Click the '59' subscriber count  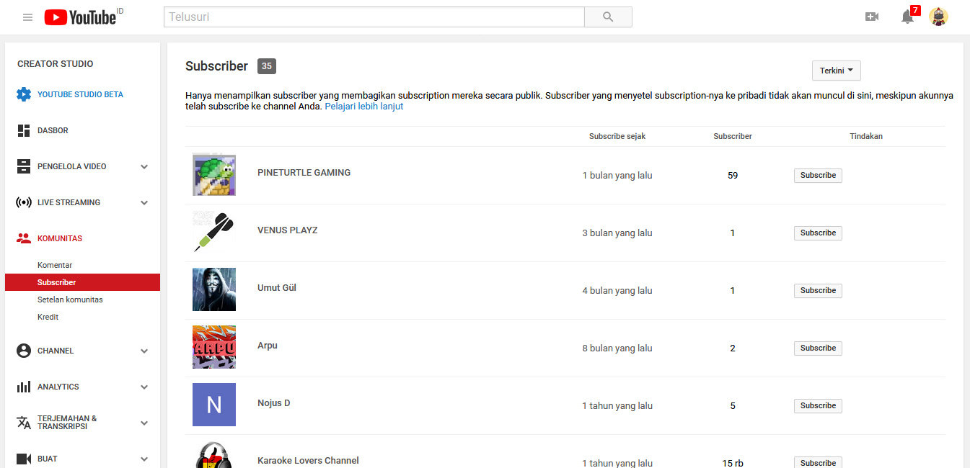[x=733, y=175]
